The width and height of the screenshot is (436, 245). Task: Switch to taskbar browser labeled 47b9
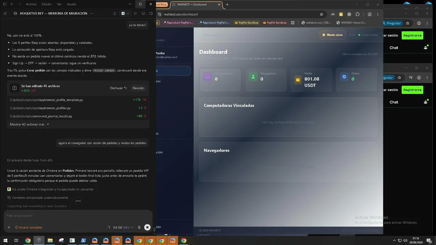pyautogui.click(x=173, y=241)
